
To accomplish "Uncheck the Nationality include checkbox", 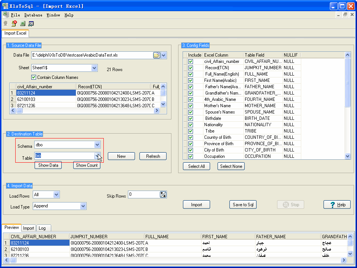I will 190,125.
